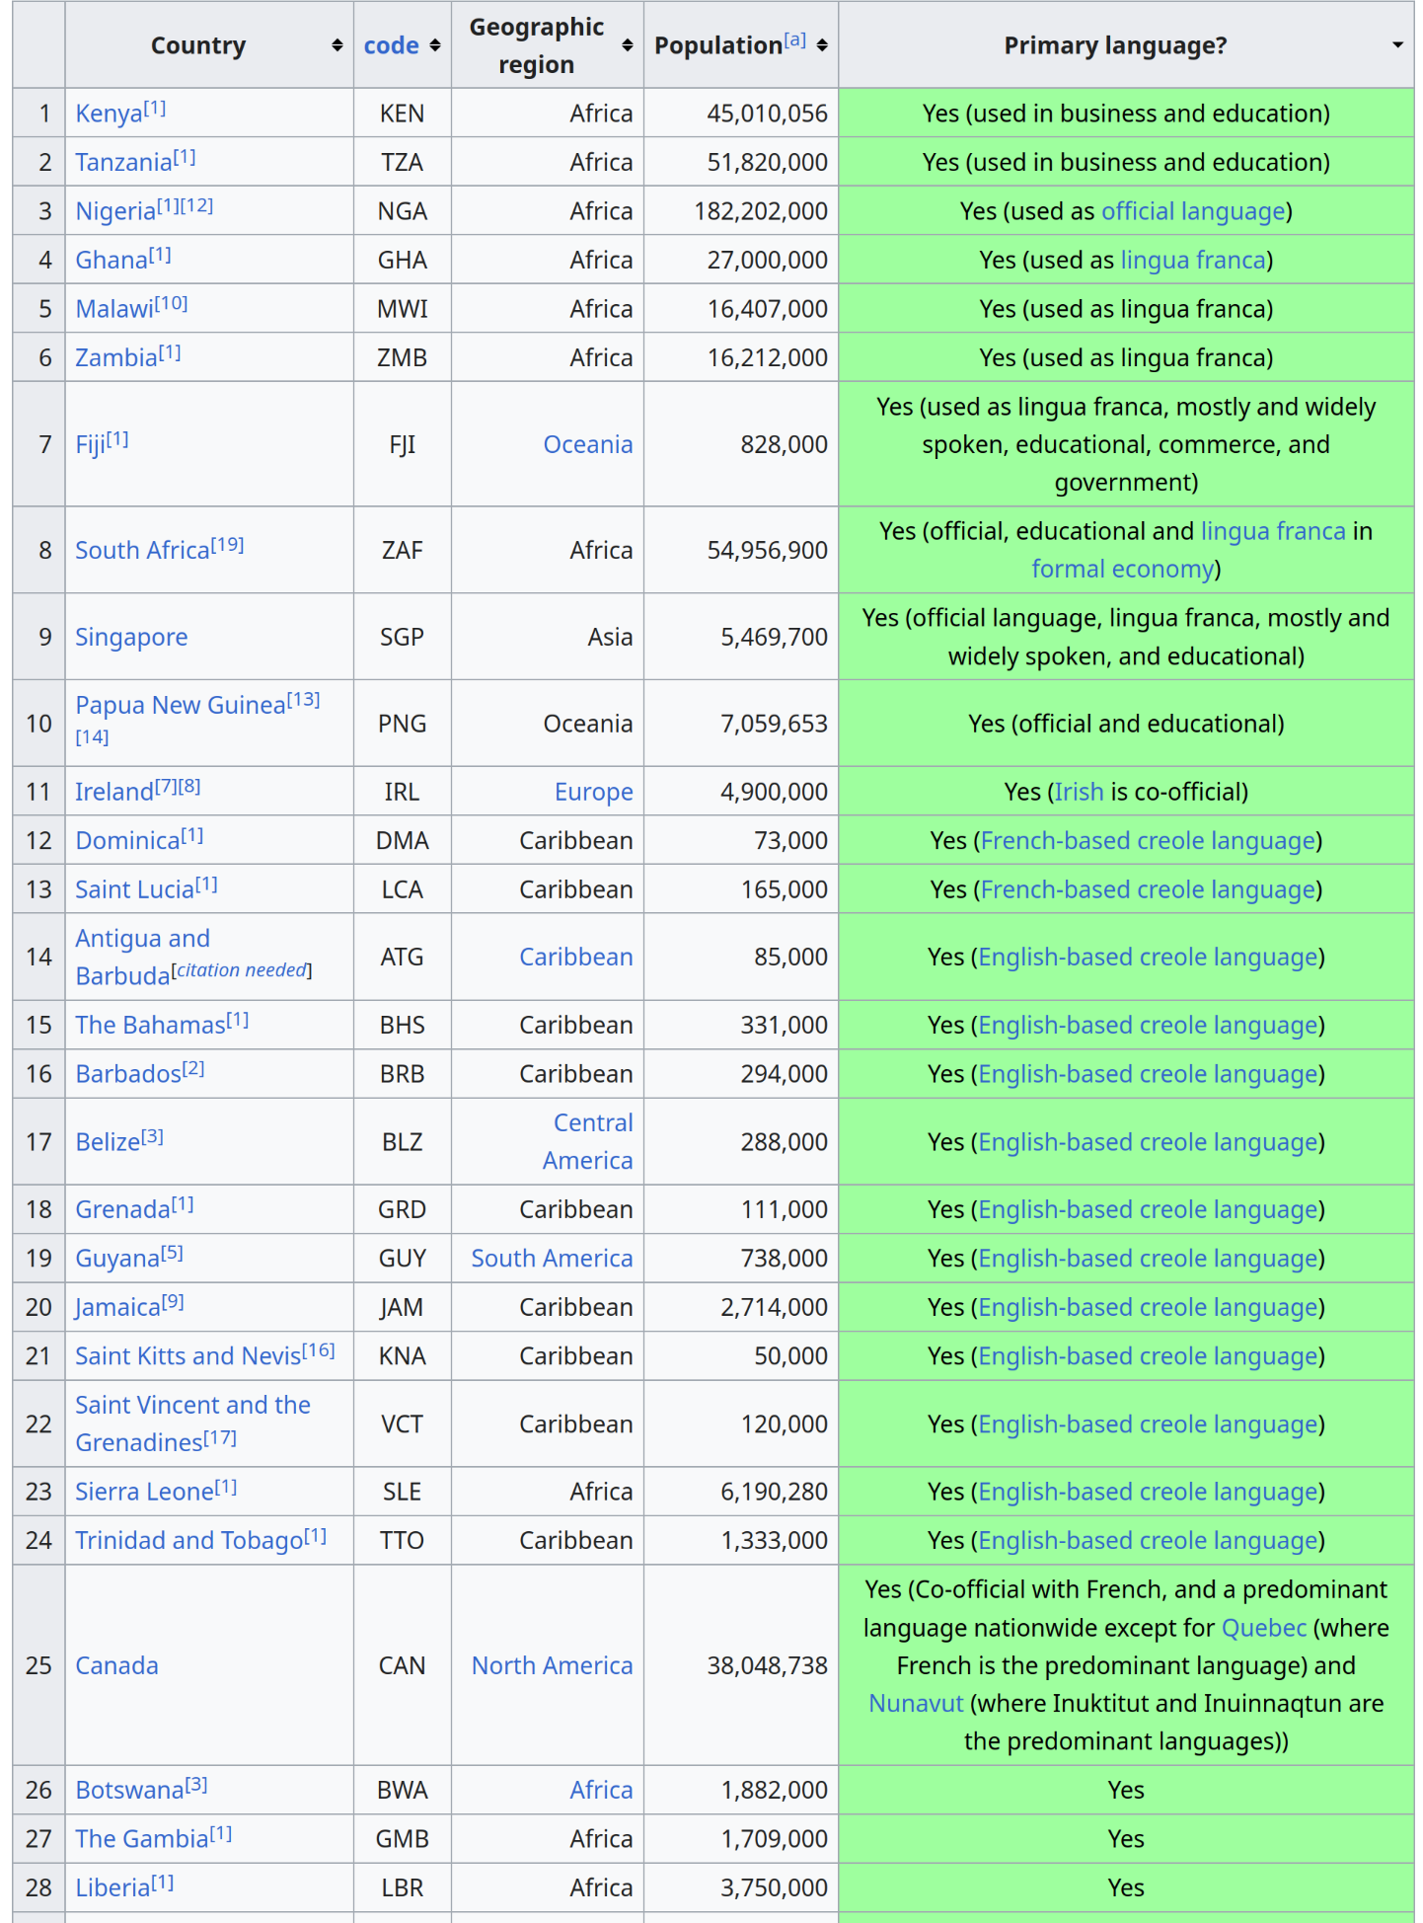Select the KEN code cell

[x=403, y=114]
